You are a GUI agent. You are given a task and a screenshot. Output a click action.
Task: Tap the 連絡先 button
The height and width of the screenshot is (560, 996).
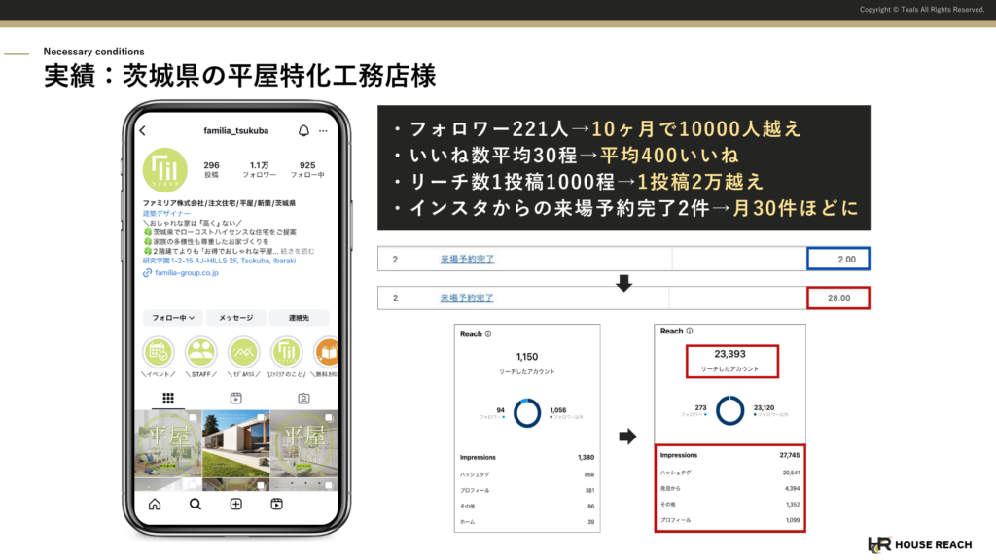coord(299,318)
